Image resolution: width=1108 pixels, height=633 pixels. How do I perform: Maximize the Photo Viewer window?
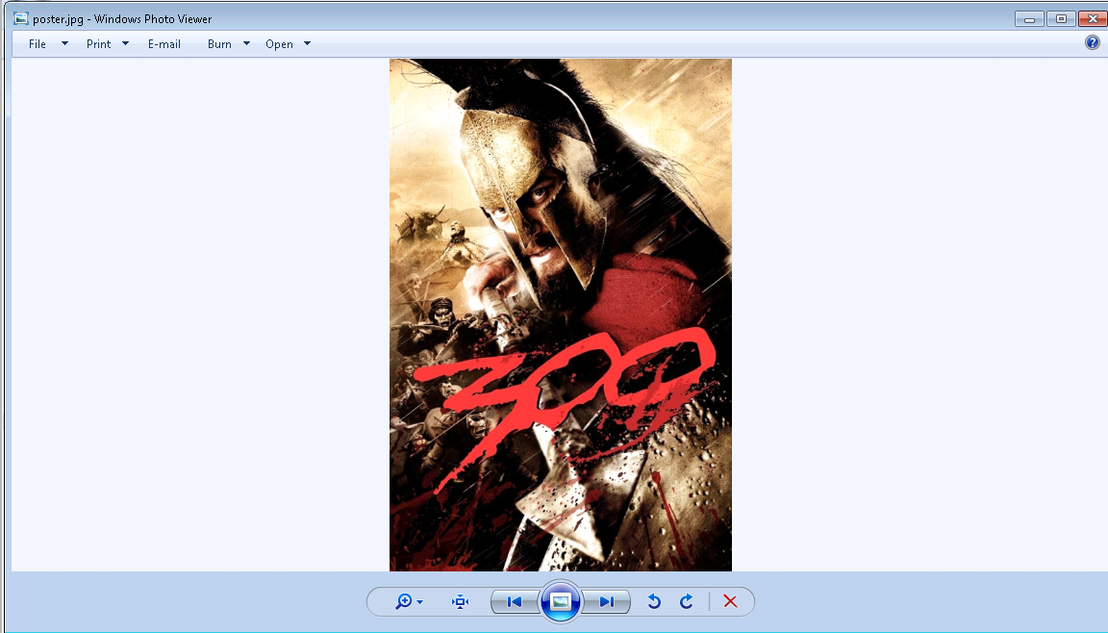1062,19
